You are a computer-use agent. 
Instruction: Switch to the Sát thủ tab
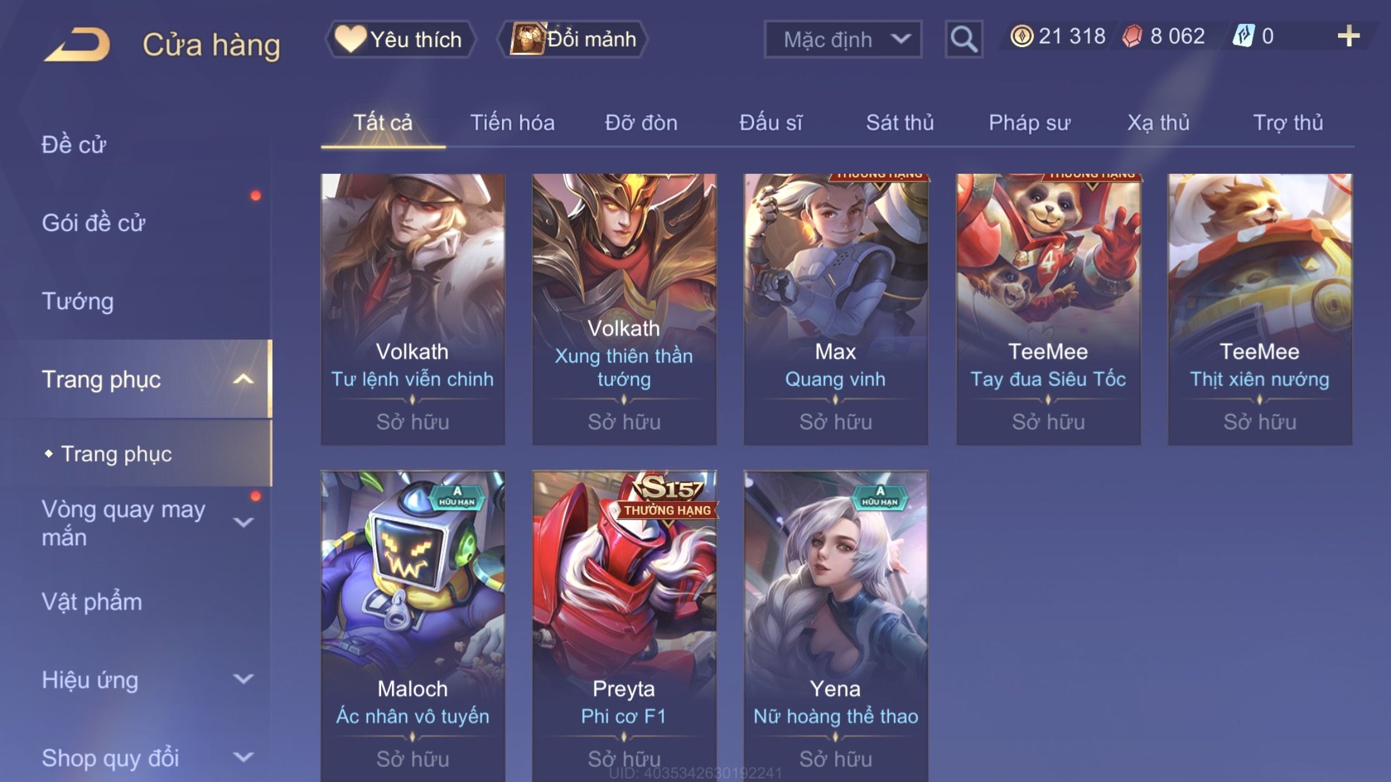(x=900, y=123)
